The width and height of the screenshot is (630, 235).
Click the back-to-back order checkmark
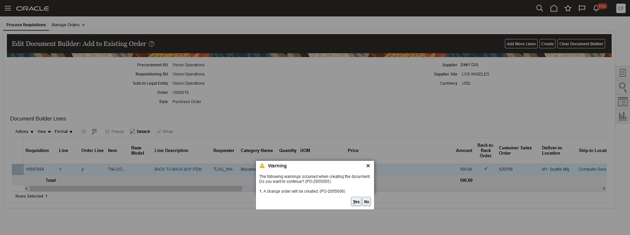point(486,169)
